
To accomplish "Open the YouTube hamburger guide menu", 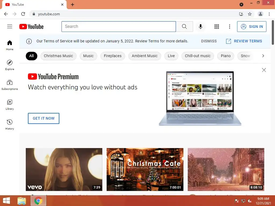I will (x=10, y=27).
